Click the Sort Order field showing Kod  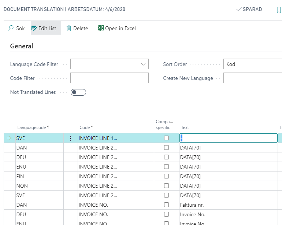pos(252,64)
